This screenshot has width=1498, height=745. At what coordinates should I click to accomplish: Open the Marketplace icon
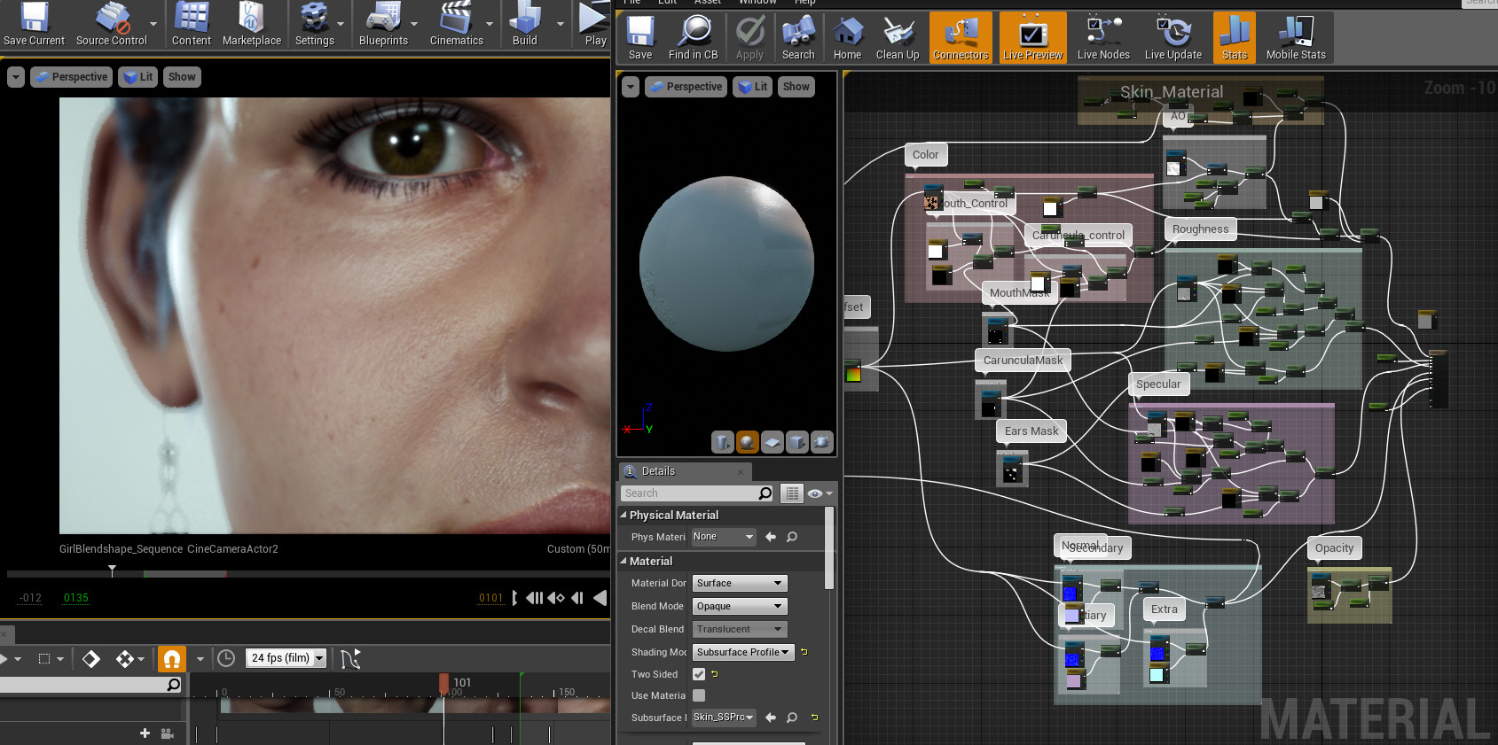252,25
